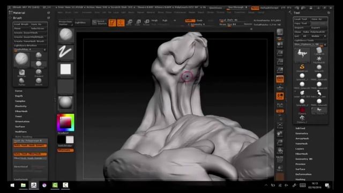Screen dimensions: 343x193
Task: Toggle the Floor grid display
Action: 280,88
